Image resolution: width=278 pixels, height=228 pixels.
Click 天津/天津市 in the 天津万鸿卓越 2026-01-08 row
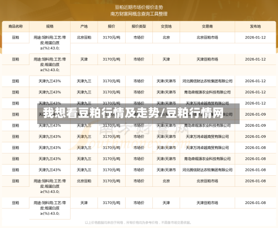166,148
